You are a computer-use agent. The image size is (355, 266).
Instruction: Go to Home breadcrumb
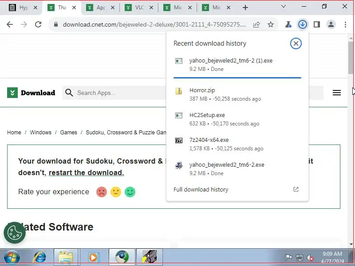[x=14, y=132]
